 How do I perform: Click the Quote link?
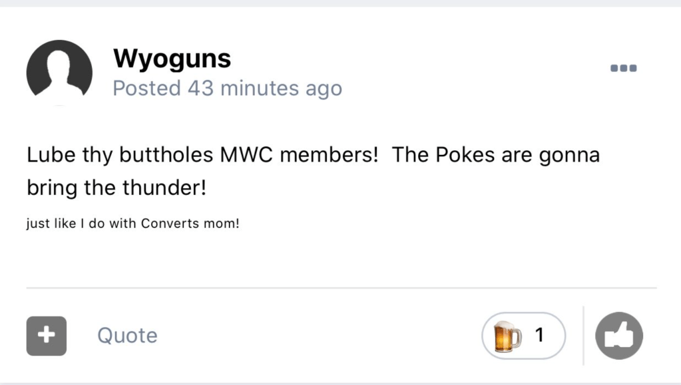point(127,336)
